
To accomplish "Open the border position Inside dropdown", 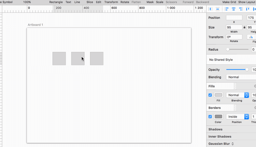I will point(237,116).
